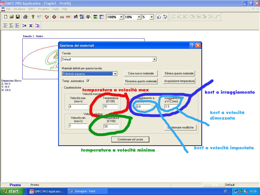
Task: Toggle the Temp. automatica checkbox
Action: click(x=88, y=81)
